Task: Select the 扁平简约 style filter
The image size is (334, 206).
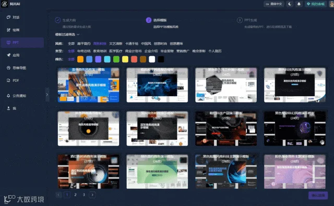Action: coord(83,44)
